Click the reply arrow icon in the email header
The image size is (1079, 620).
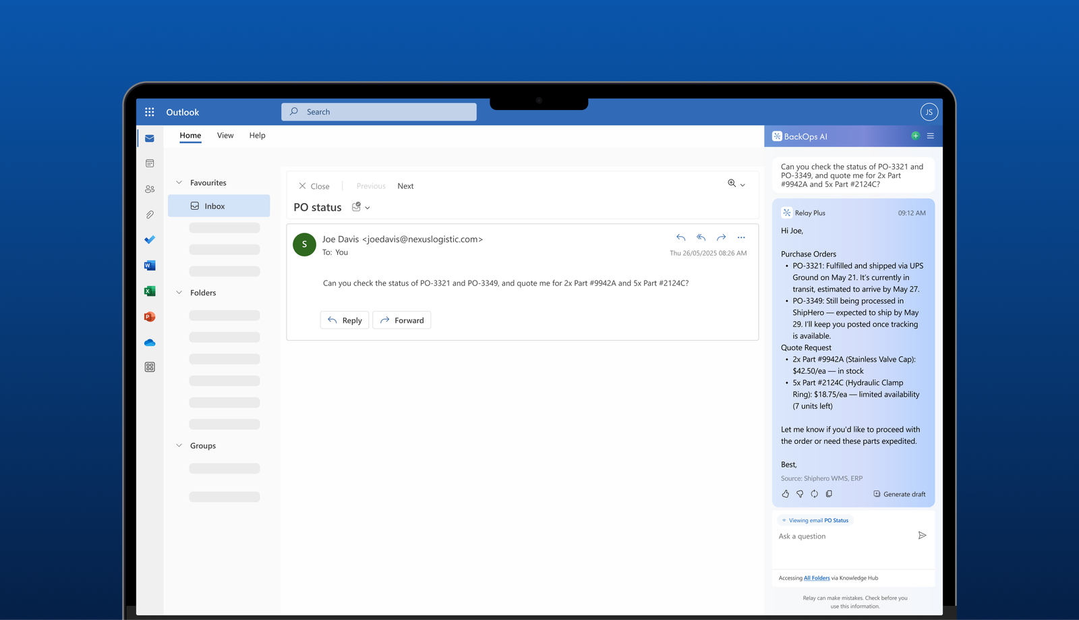coord(680,237)
